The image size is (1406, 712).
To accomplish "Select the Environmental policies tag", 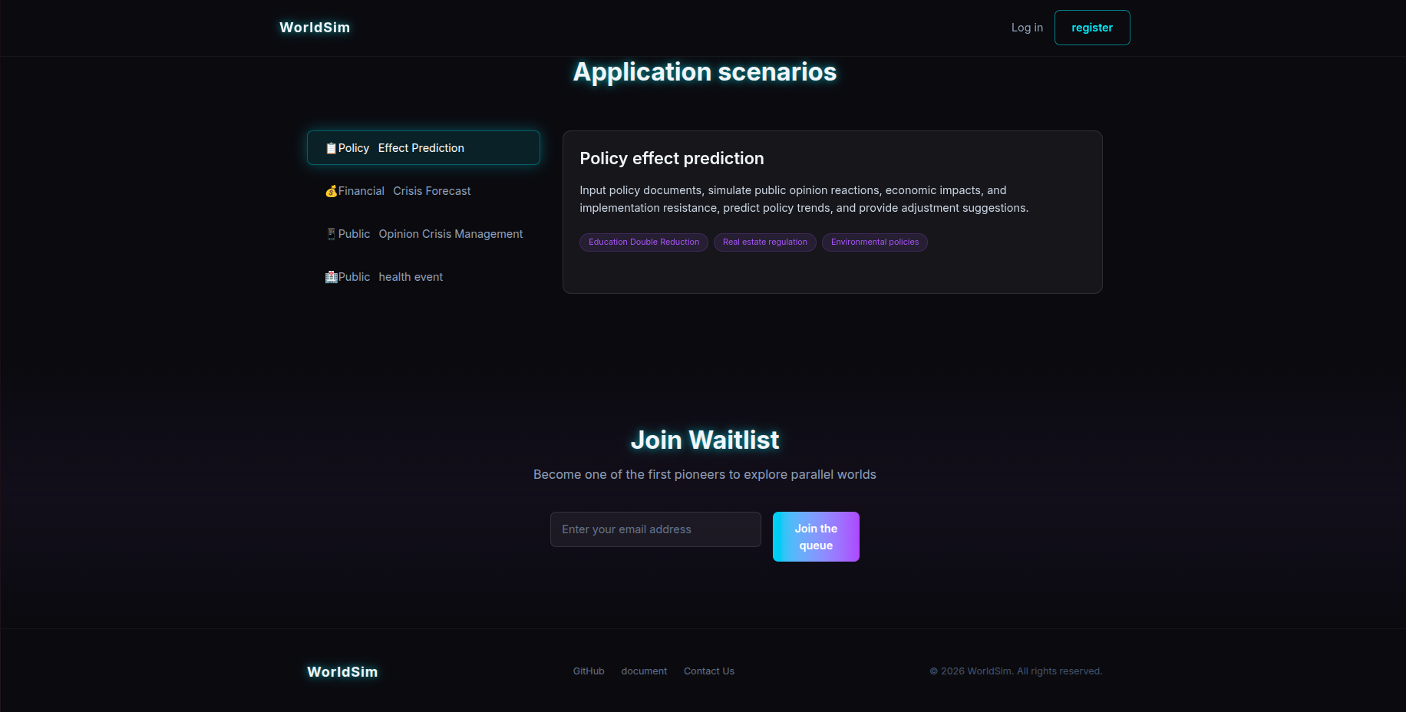I will tap(875, 242).
